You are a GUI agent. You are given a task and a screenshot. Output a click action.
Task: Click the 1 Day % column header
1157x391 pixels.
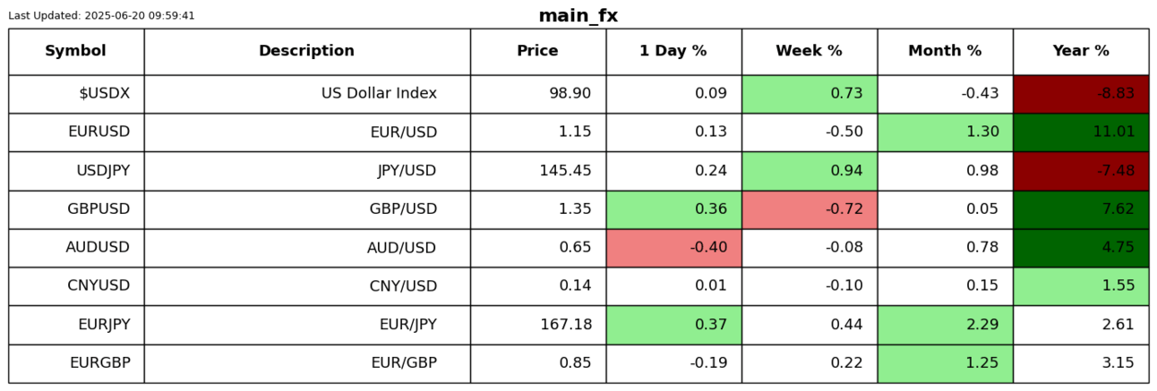click(673, 51)
